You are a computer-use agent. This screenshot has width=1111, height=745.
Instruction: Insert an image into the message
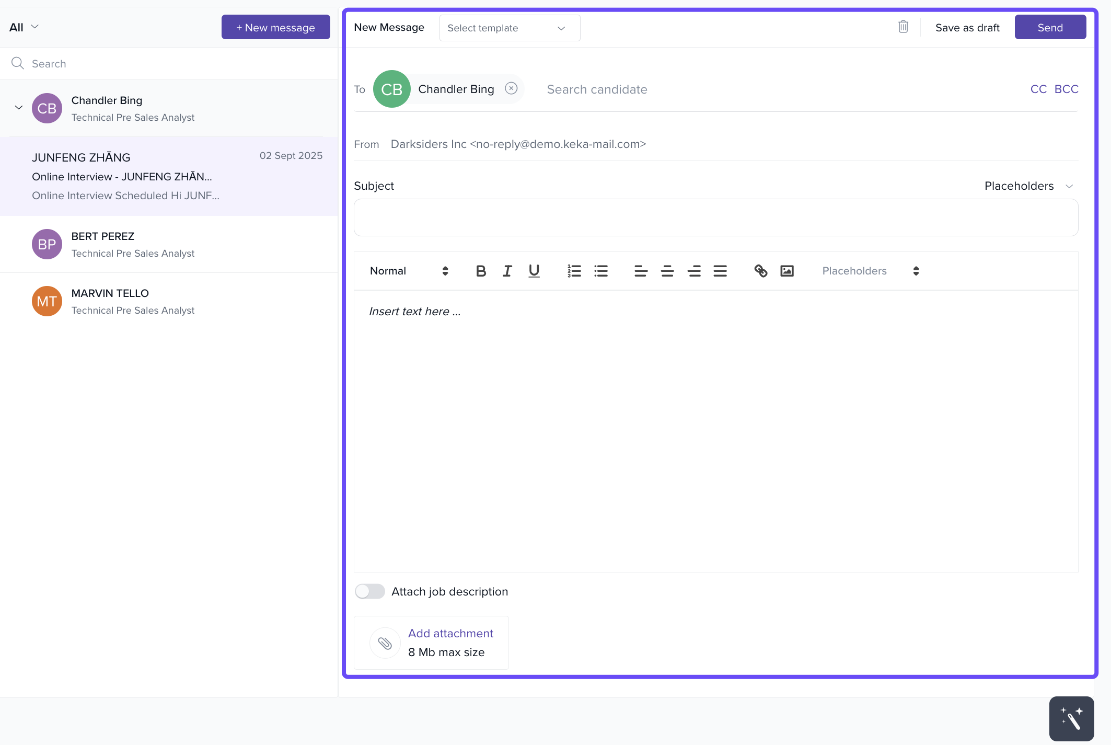(787, 271)
